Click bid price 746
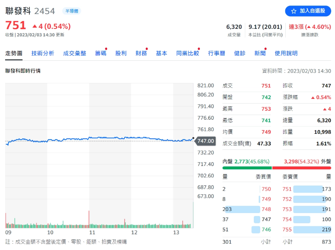 (266, 230)
